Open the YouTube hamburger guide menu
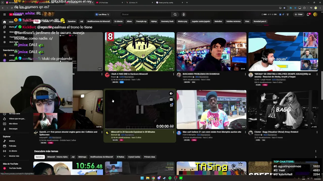 click(4, 14)
